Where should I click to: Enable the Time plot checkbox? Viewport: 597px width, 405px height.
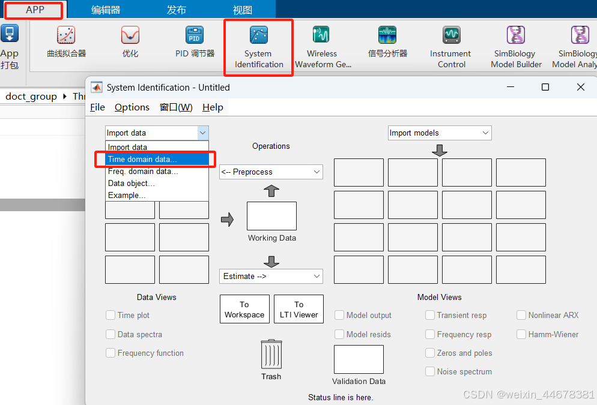coord(111,315)
